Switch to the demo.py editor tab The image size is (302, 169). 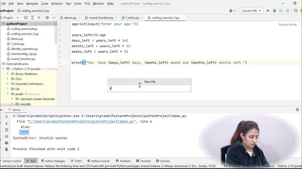[x=70, y=18]
